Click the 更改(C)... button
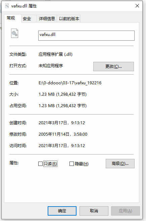Image resolution: width=146 pixels, height=221 pixels. click(113, 67)
